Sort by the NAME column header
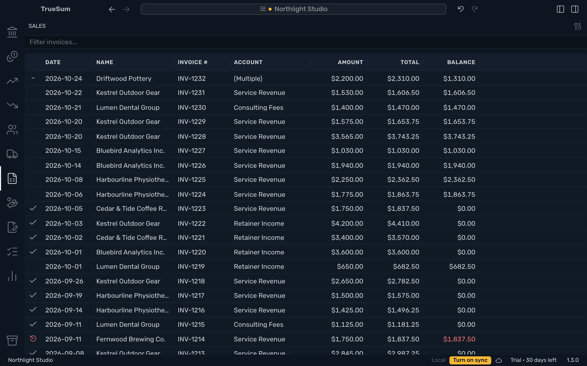 (x=105, y=62)
